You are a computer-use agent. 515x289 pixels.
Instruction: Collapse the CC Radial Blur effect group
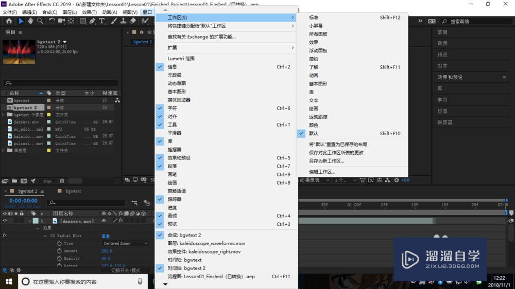tap(45, 236)
